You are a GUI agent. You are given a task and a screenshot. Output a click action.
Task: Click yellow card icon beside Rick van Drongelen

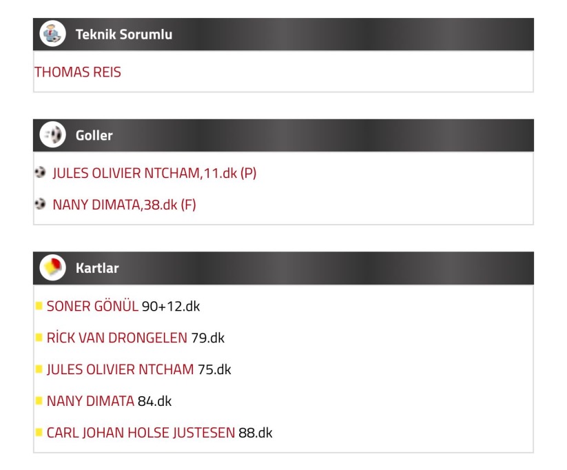pos(39,338)
